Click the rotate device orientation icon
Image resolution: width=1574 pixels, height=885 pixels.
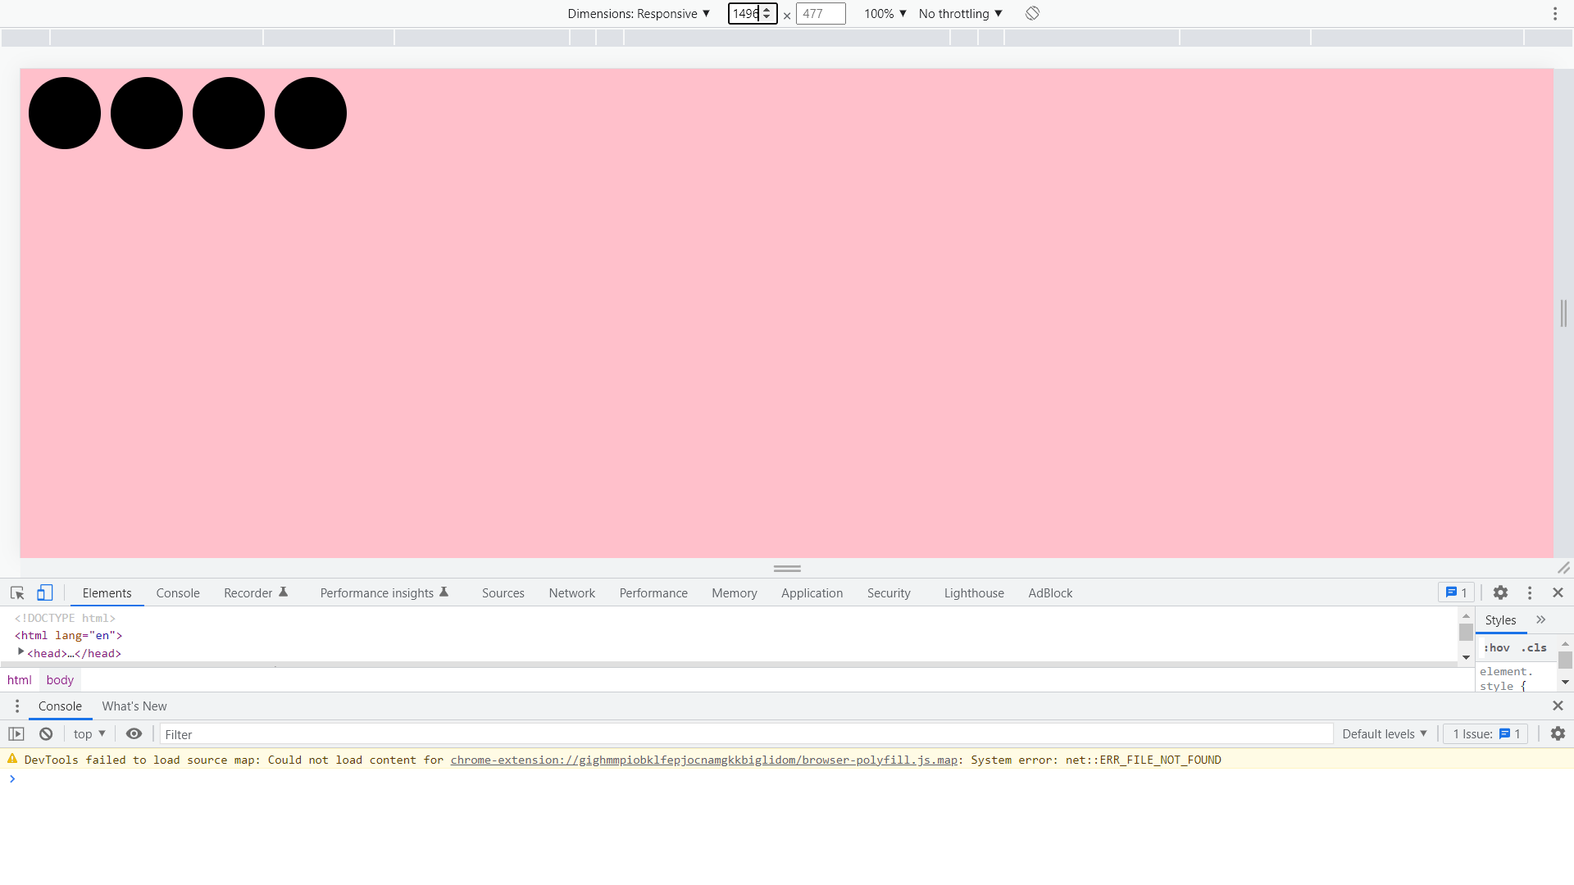(1032, 13)
